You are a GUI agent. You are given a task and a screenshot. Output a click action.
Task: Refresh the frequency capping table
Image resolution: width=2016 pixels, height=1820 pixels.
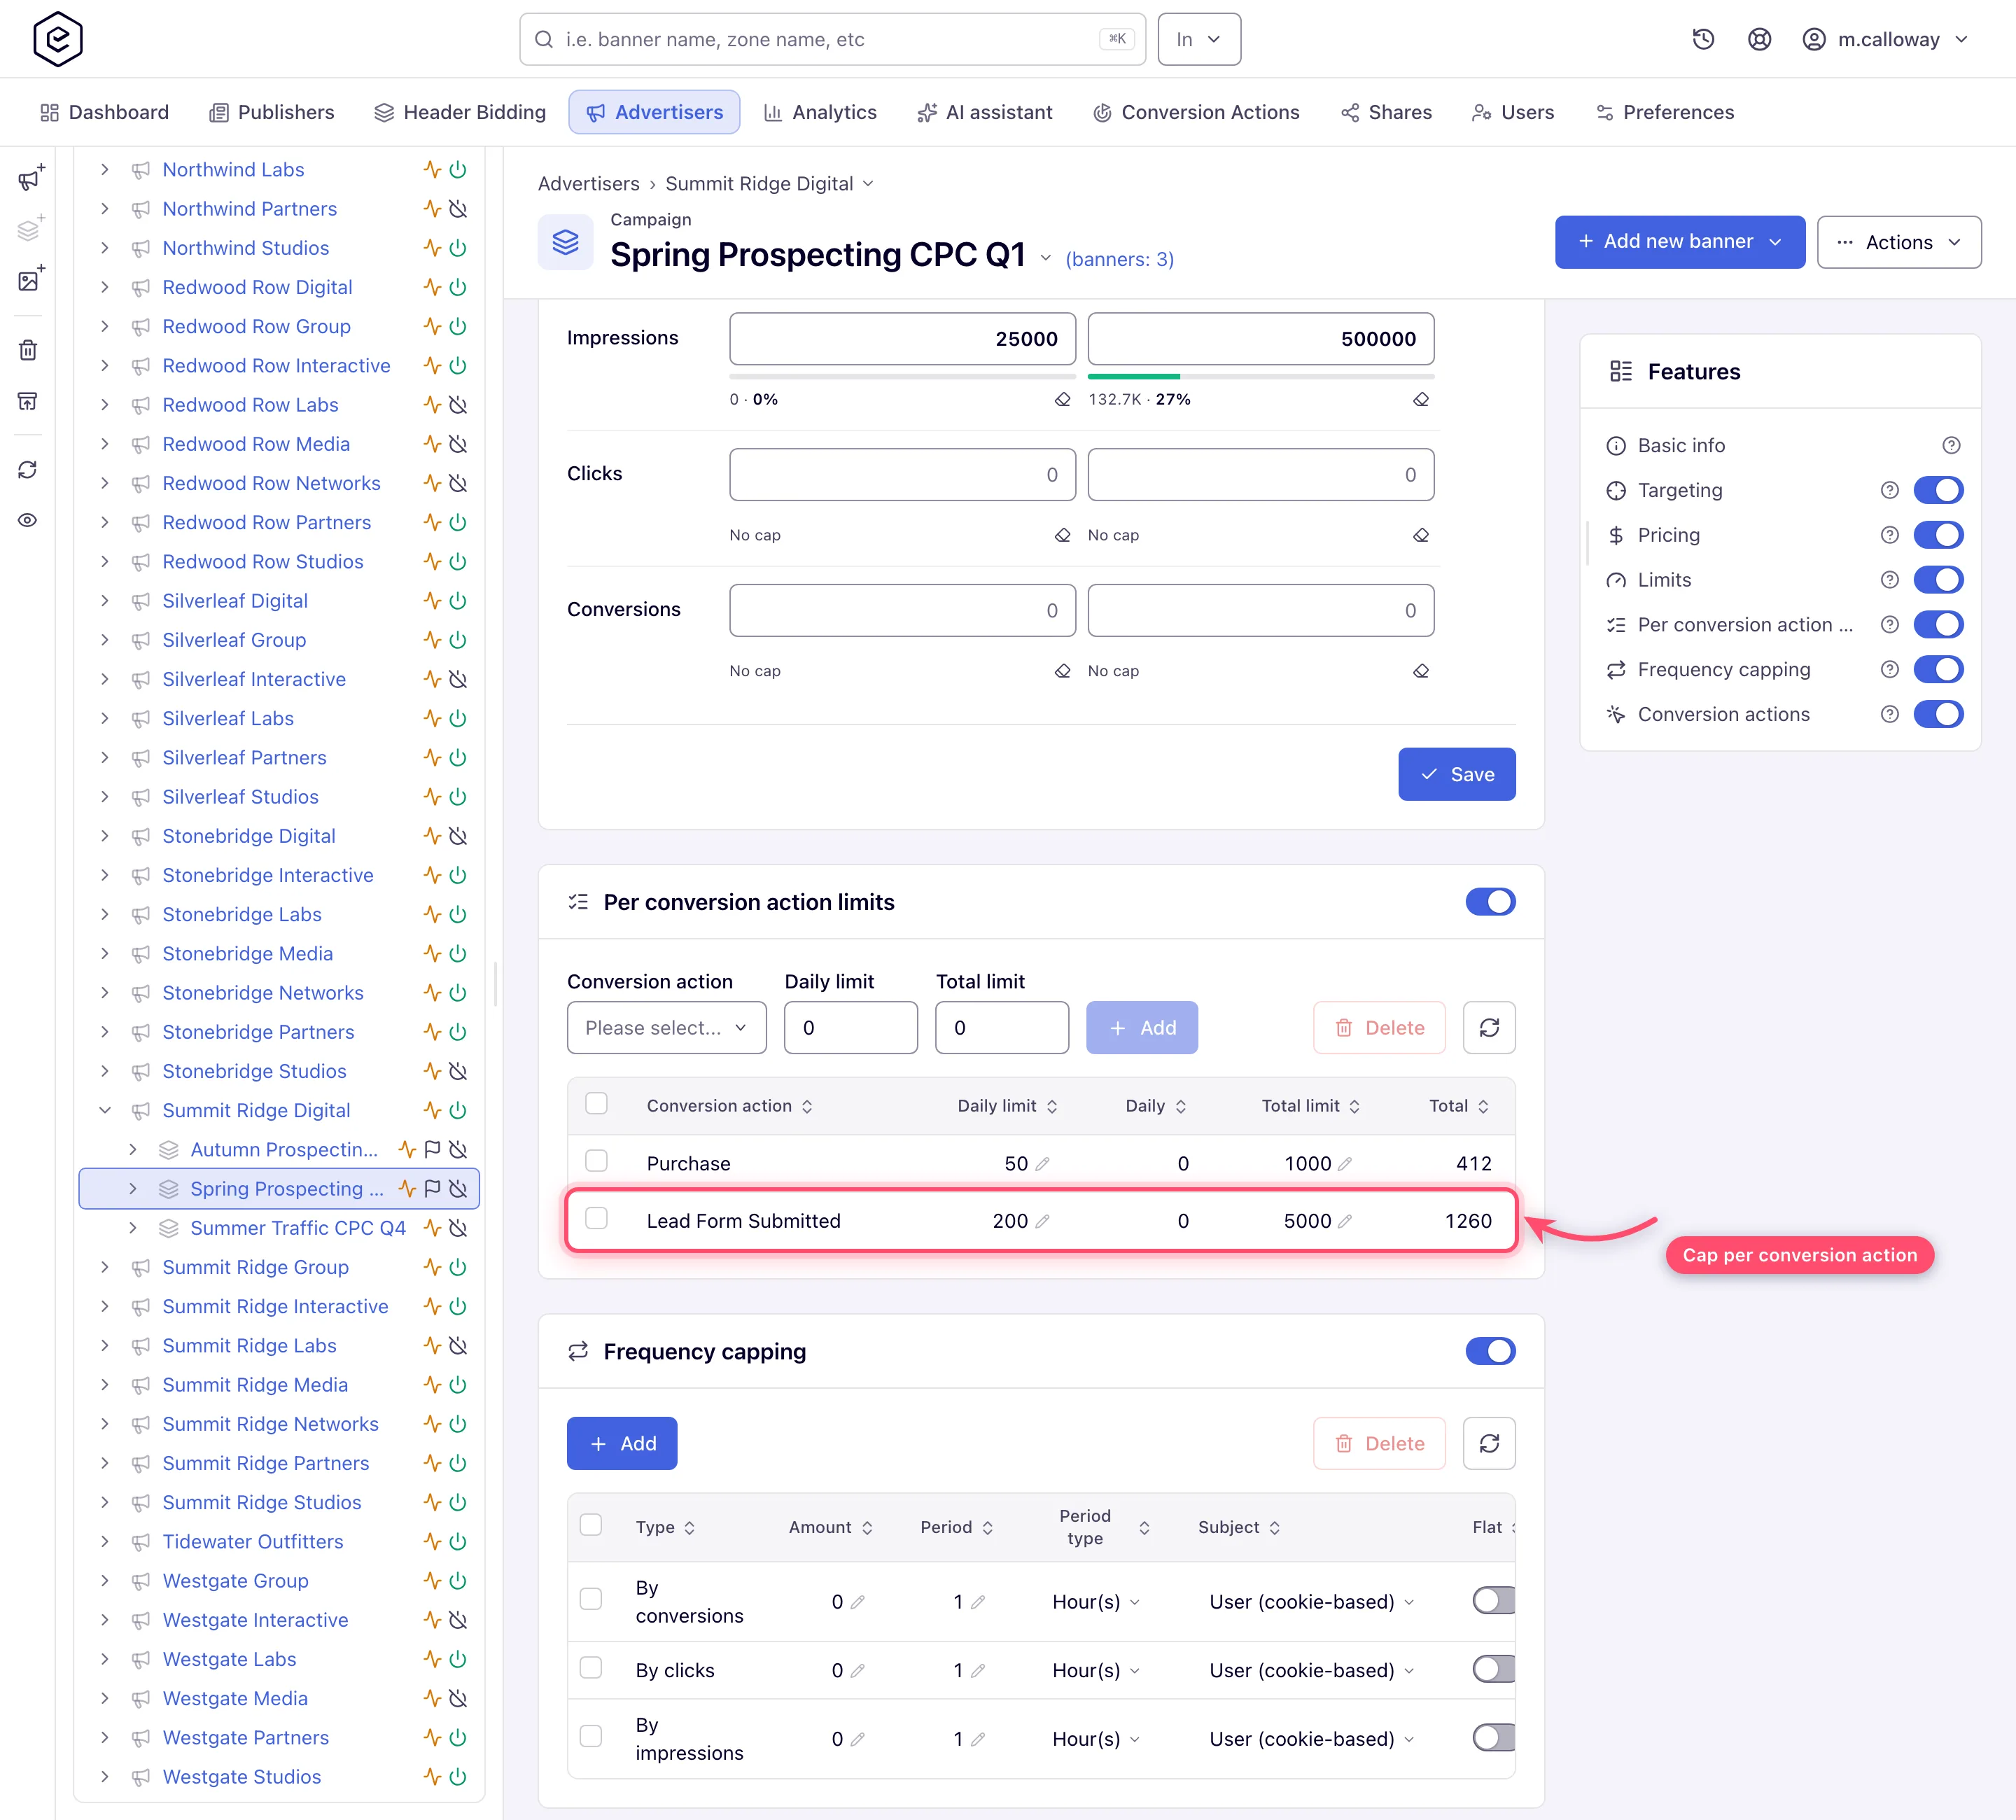point(1489,1443)
